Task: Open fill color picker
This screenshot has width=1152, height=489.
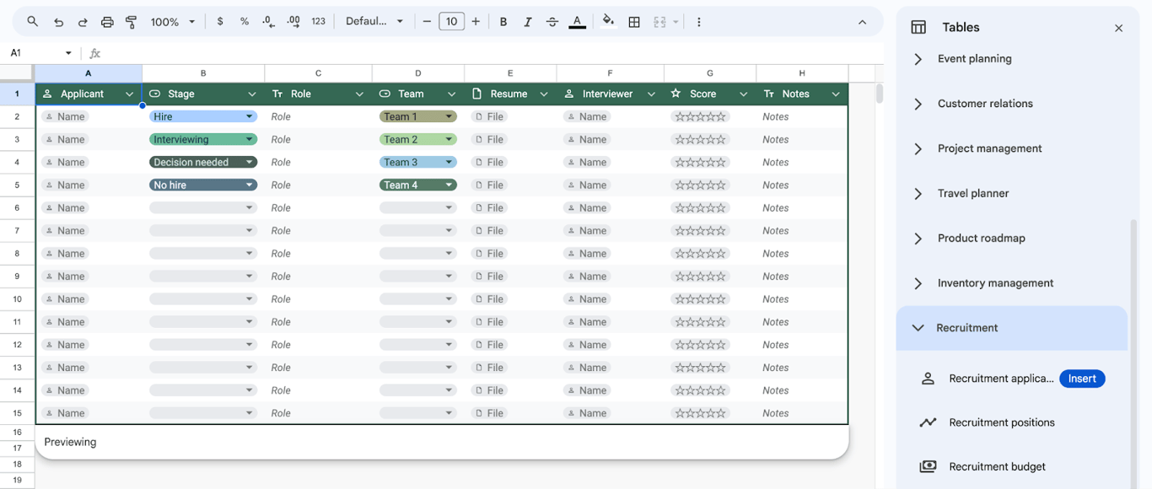Action: click(x=608, y=22)
